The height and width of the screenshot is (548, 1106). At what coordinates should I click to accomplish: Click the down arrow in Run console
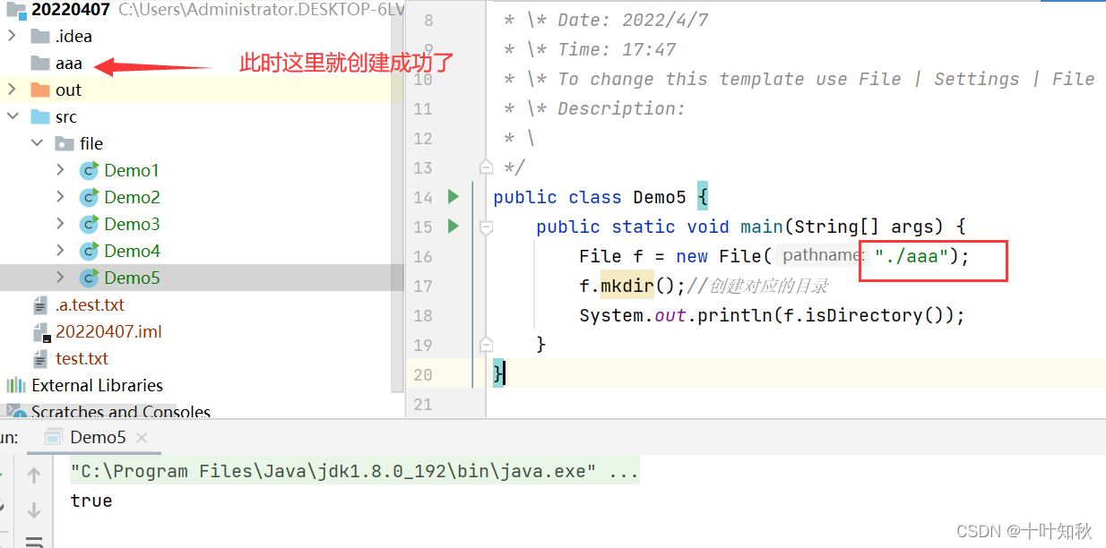34,510
